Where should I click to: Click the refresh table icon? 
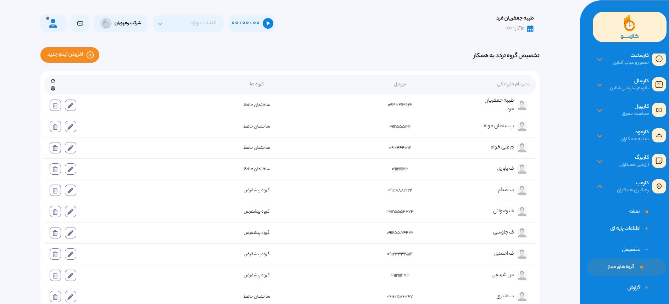coord(53,81)
